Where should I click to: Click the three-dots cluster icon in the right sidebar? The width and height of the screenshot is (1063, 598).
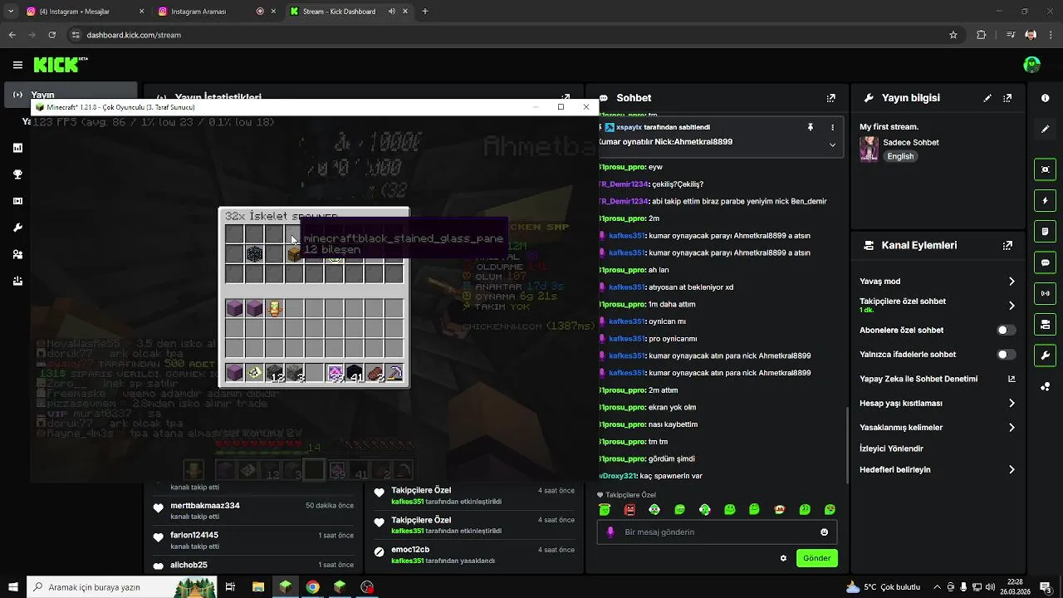[x=1045, y=386]
